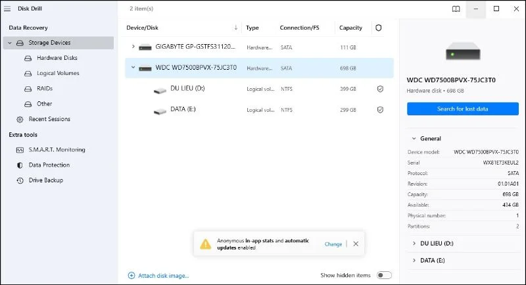Collapse the General info section
Viewport: 526px width, 285px height.
tap(414, 139)
